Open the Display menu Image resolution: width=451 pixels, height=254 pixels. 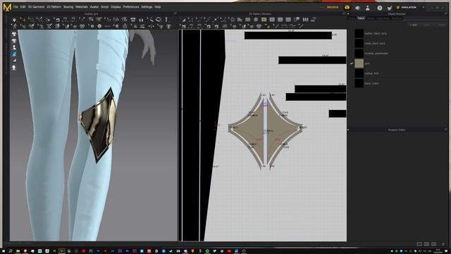[x=116, y=7]
